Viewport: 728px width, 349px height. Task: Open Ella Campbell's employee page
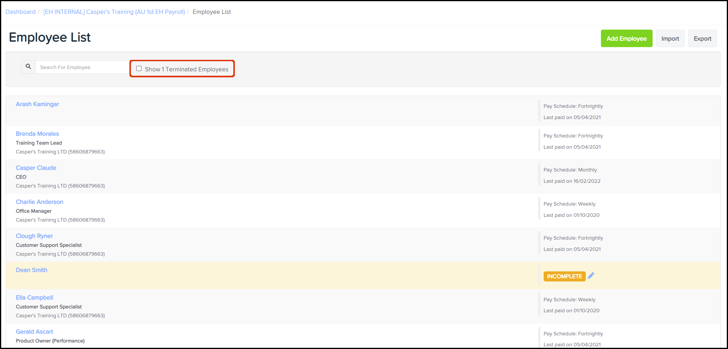click(34, 298)
